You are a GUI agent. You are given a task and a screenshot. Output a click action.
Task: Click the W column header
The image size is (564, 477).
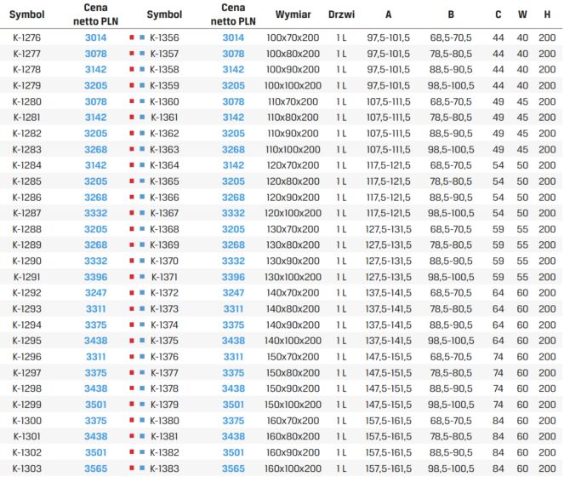522,14
